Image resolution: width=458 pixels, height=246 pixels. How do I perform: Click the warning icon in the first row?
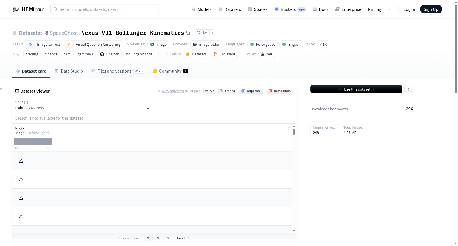coord(21,161)
